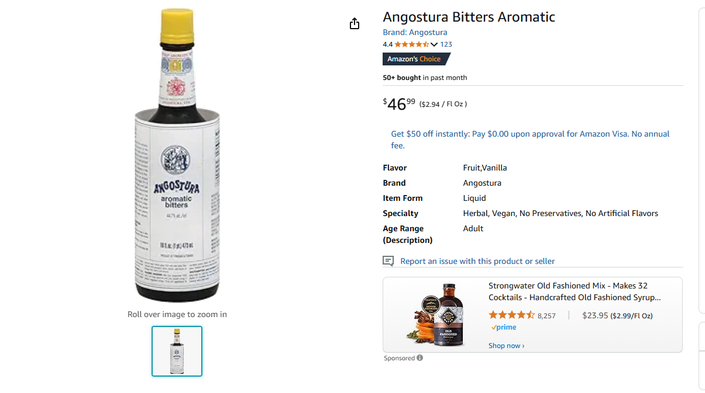This screenshot has width=705, height=393.
Task: Open the rating dropdown chevron near stars
Action: (x=434, y=44)
